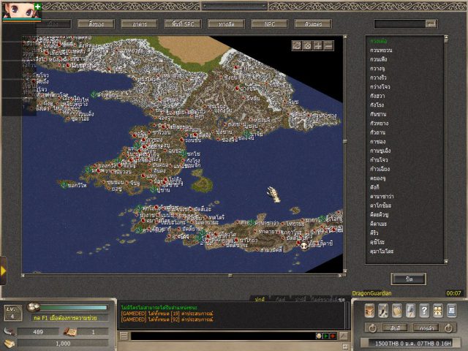468x351 pixels.
Task: Click the ปิด close button below list
Action: tap(409, 279)
